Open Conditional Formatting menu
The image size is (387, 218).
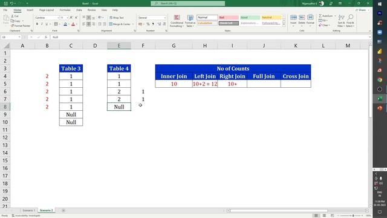(x=177, y=21)
